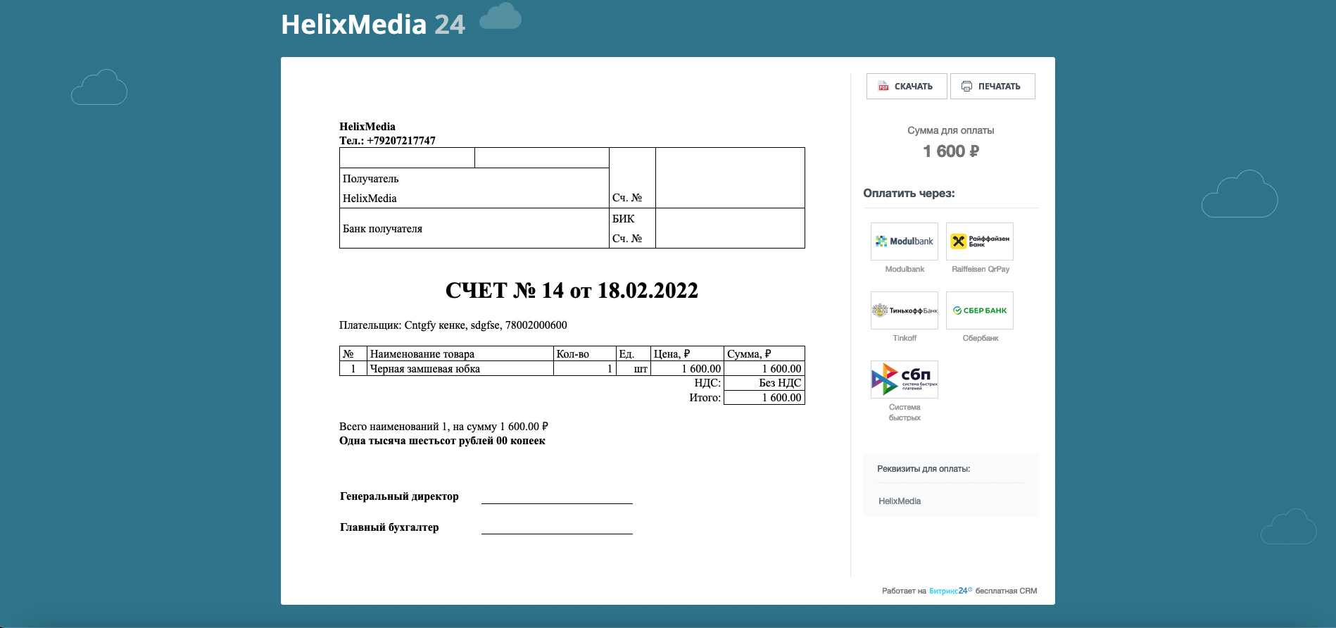Click the "1 600 ₽" amount to pay
This screenshot has width=1336, height=628.
(x=951, y=151)
